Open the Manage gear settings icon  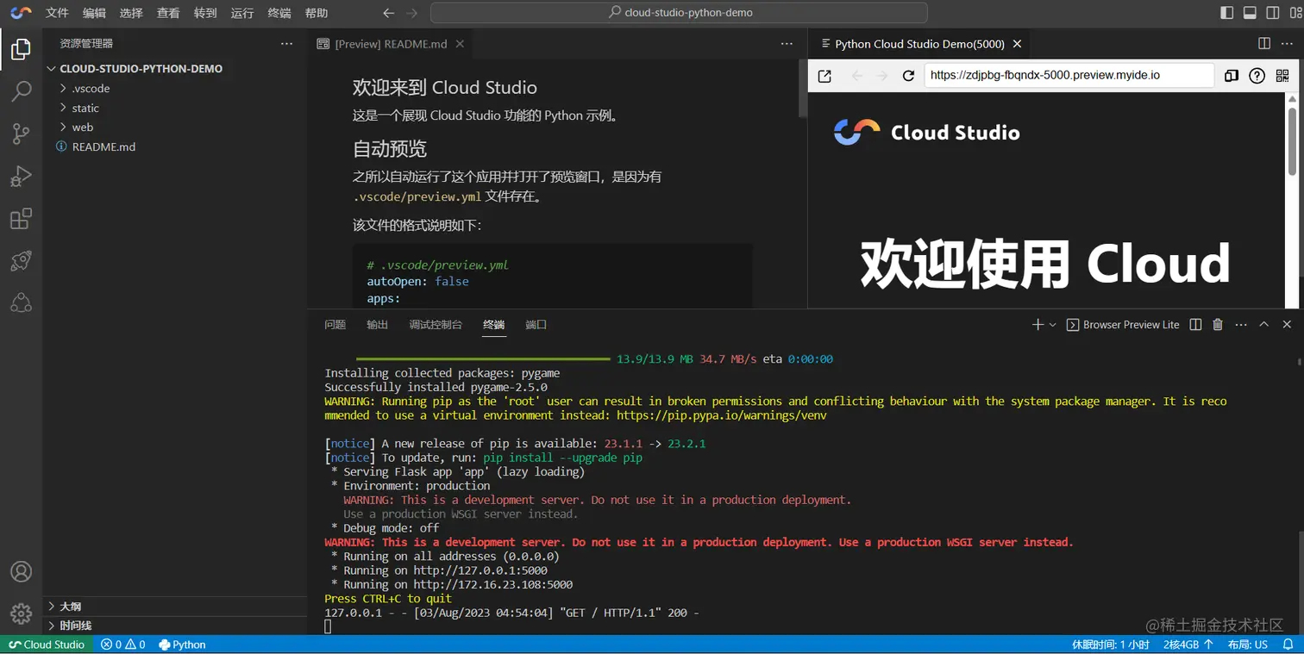click(x=21, y=614)
